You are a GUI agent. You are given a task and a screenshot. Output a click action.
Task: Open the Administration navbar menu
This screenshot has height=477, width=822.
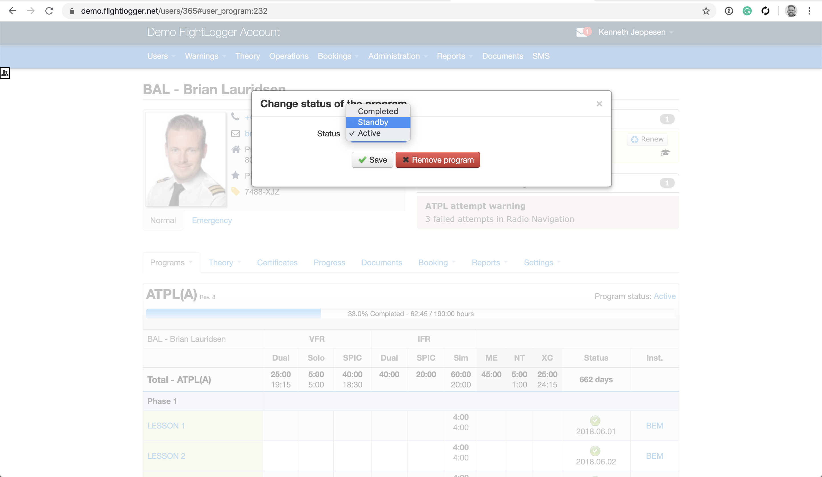coord(398,56)
